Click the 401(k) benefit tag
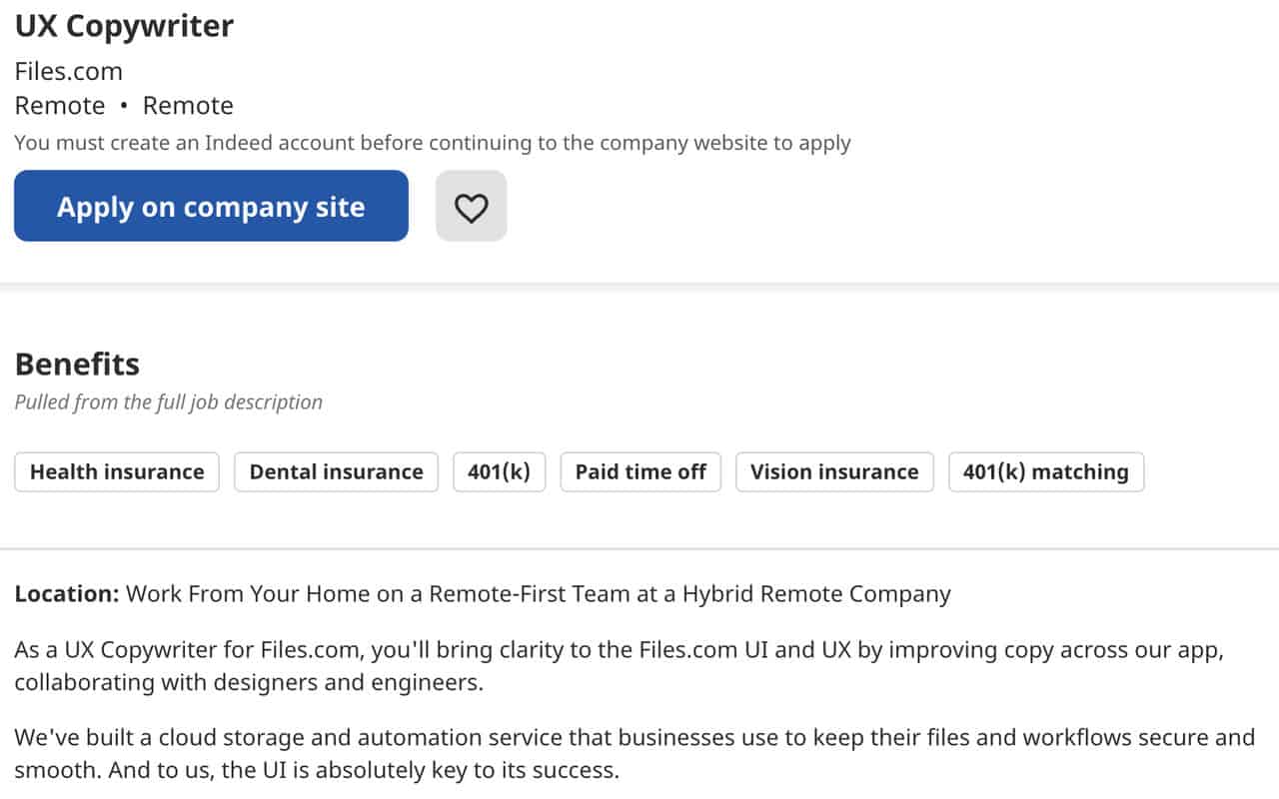1279x799 pixels. [500, 471]
